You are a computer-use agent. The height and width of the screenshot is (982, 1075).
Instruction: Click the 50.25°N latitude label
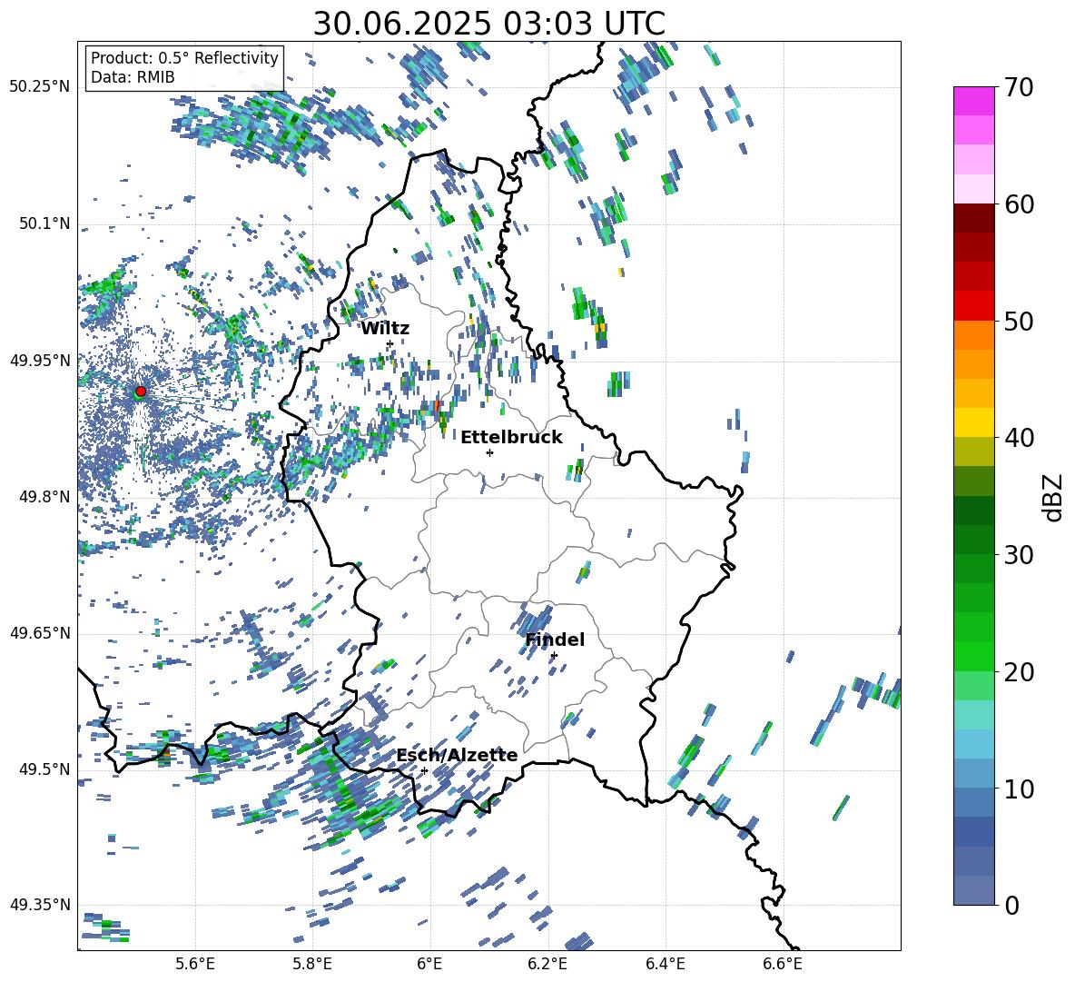pos(39,87)
